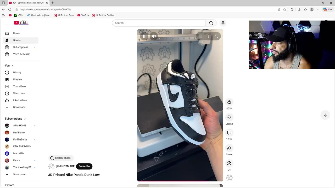Open Live Producer | Face... bookmark
Screen dimensions: 335x188
click(x=39, y=15)
